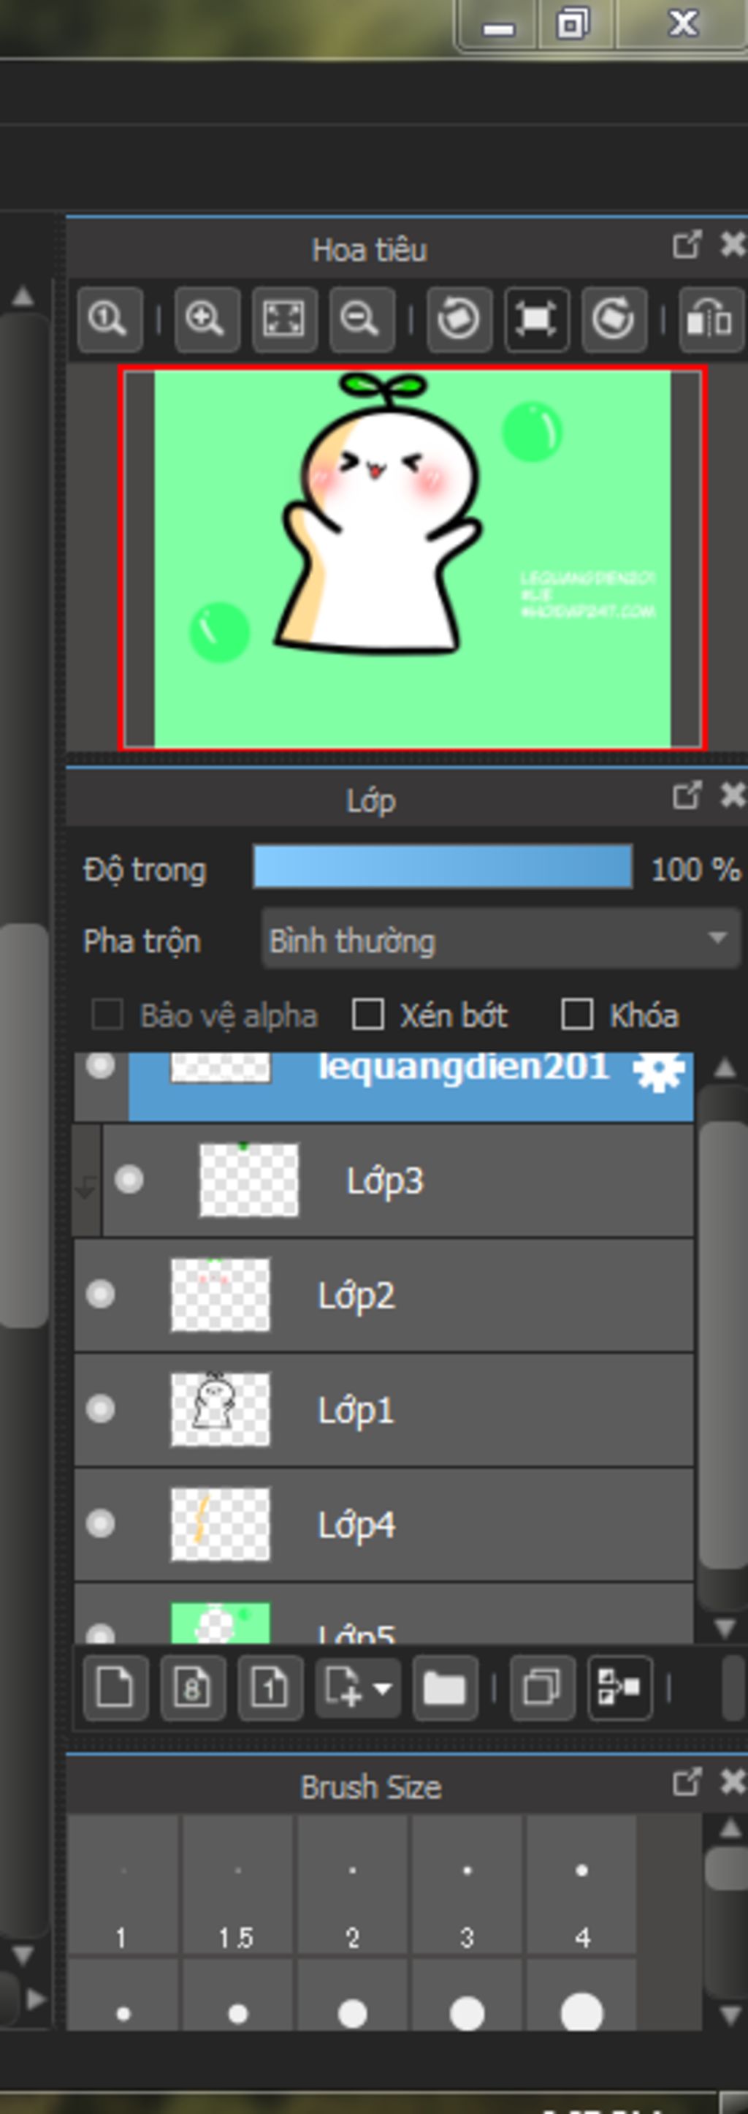
Task: Duplicate the selected layer
Action: point(541,1689)
